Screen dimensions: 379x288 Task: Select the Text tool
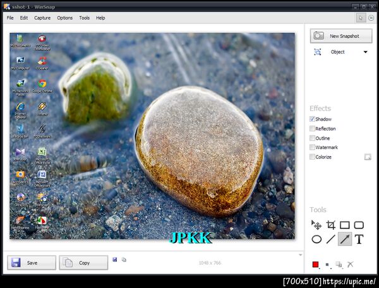(359, 239)
